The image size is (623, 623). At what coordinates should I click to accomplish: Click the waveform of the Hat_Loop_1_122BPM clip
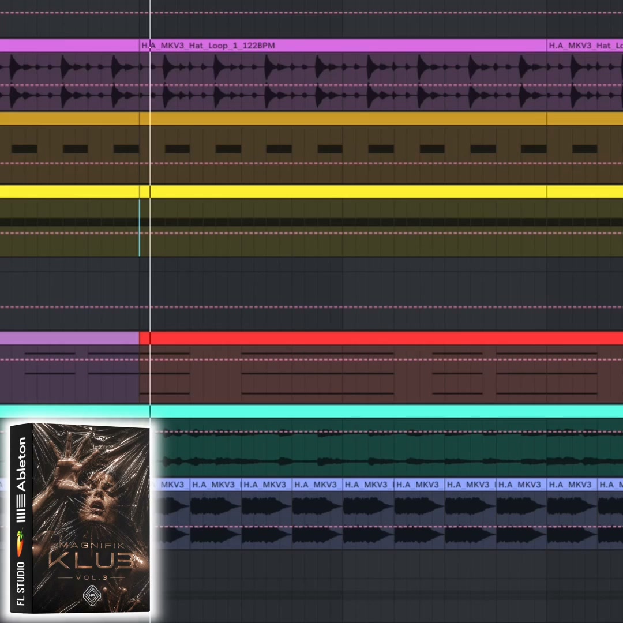click(343, 81)
